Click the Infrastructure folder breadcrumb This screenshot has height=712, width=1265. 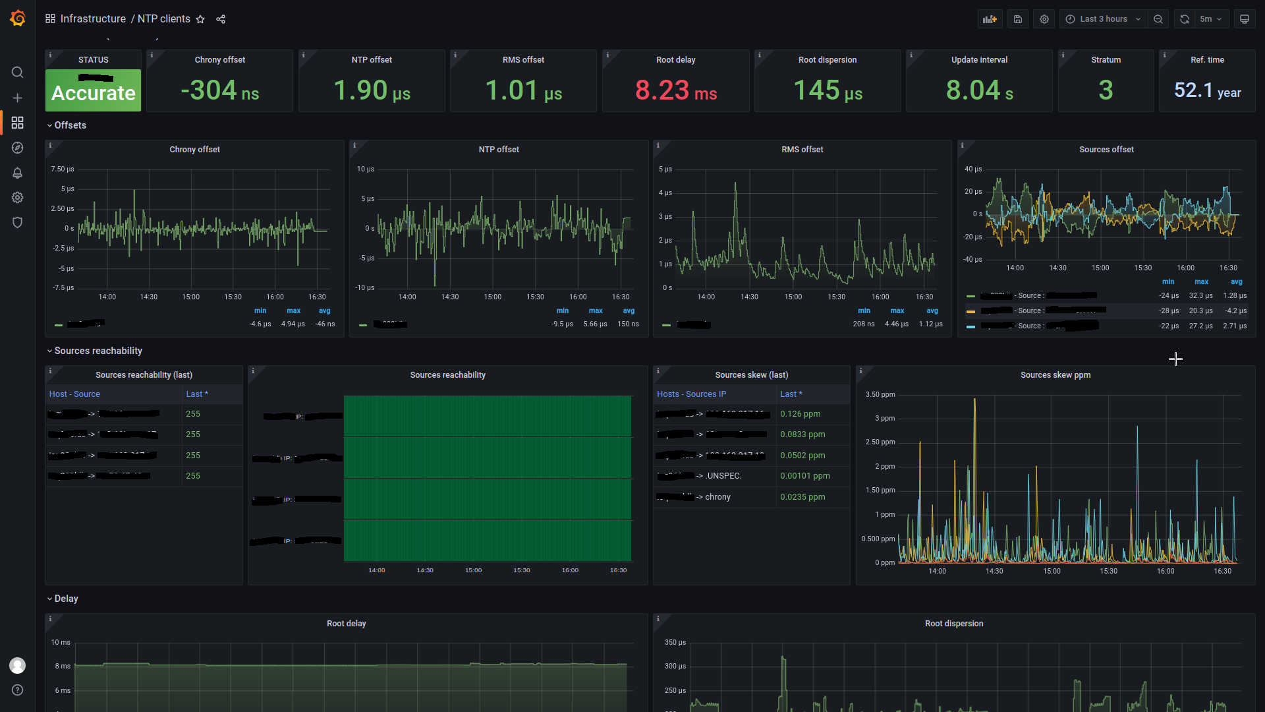pos(93,19)
